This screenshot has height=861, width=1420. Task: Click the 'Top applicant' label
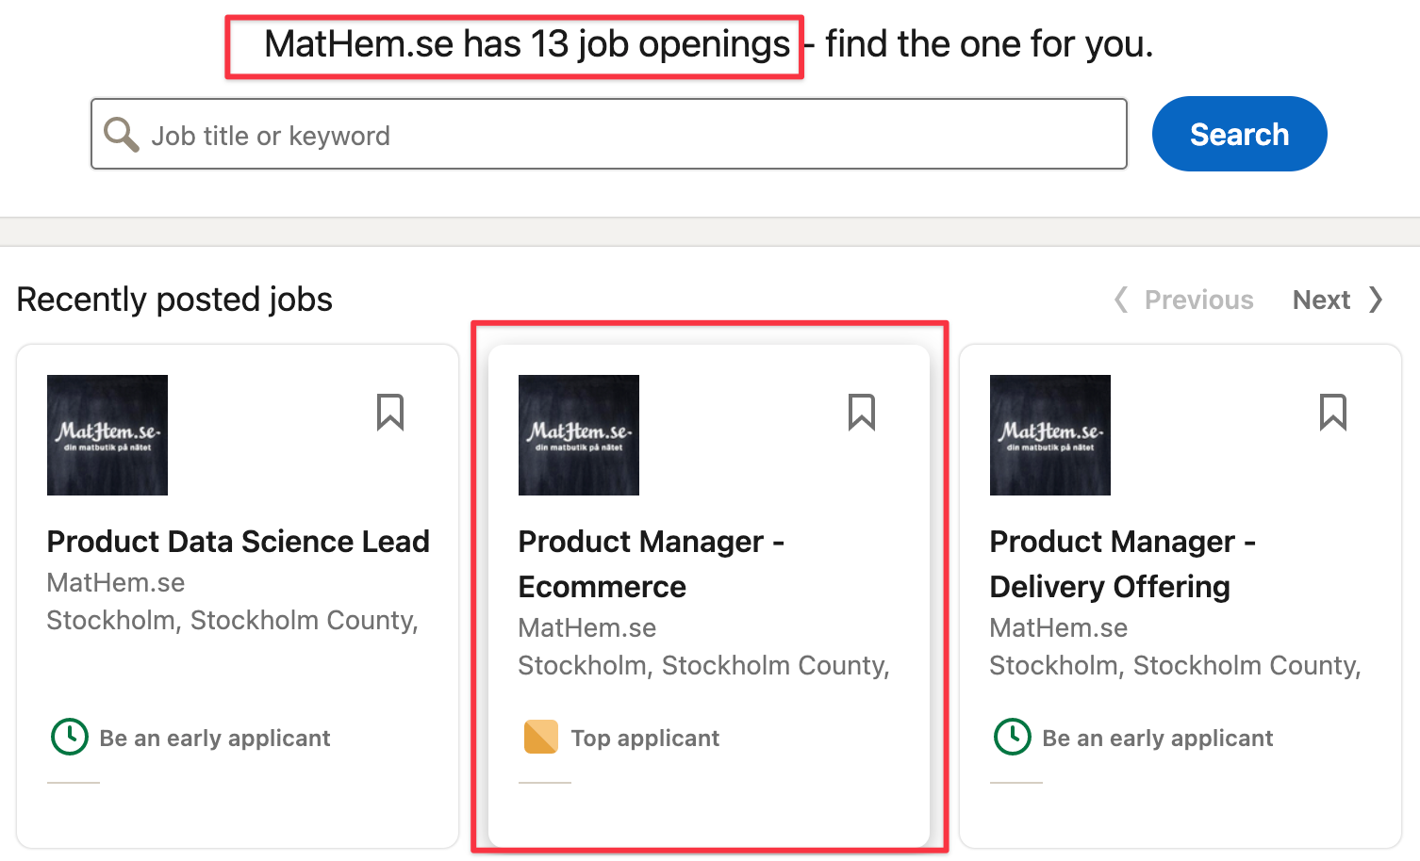click(645, 738)
